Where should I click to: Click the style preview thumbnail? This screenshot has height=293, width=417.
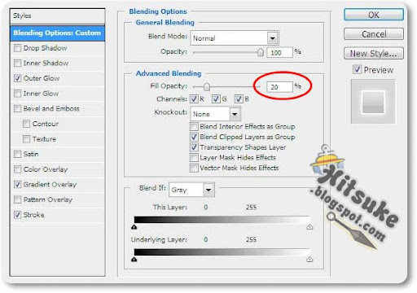(x=373, y=102)
